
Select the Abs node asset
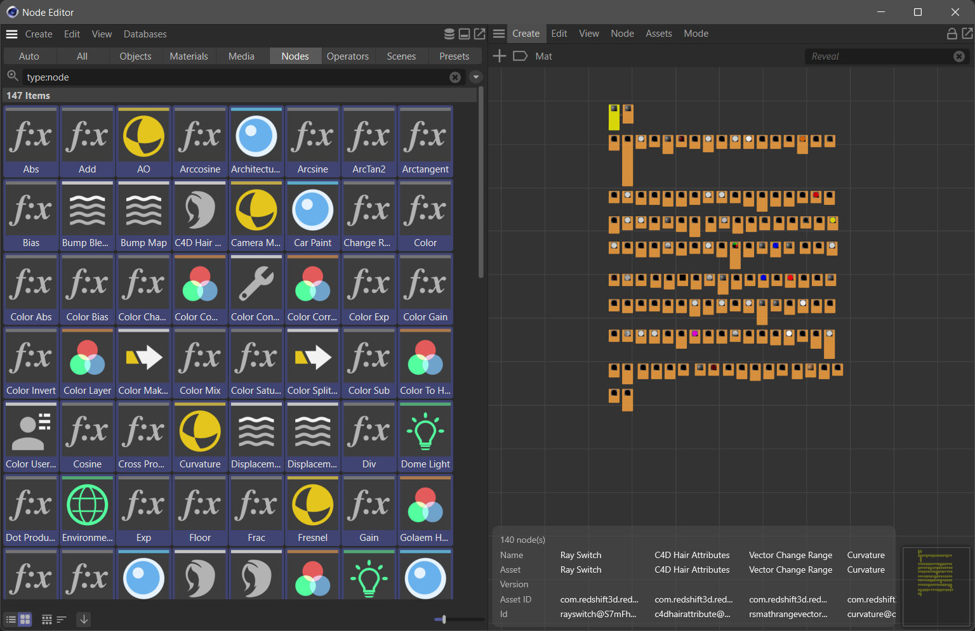pos(31,141)
